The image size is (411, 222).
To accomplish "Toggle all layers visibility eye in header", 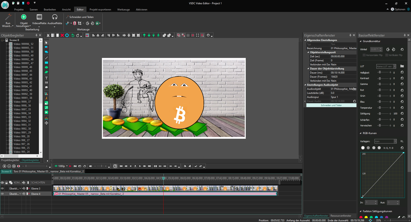I will click(x=2, y=183).
